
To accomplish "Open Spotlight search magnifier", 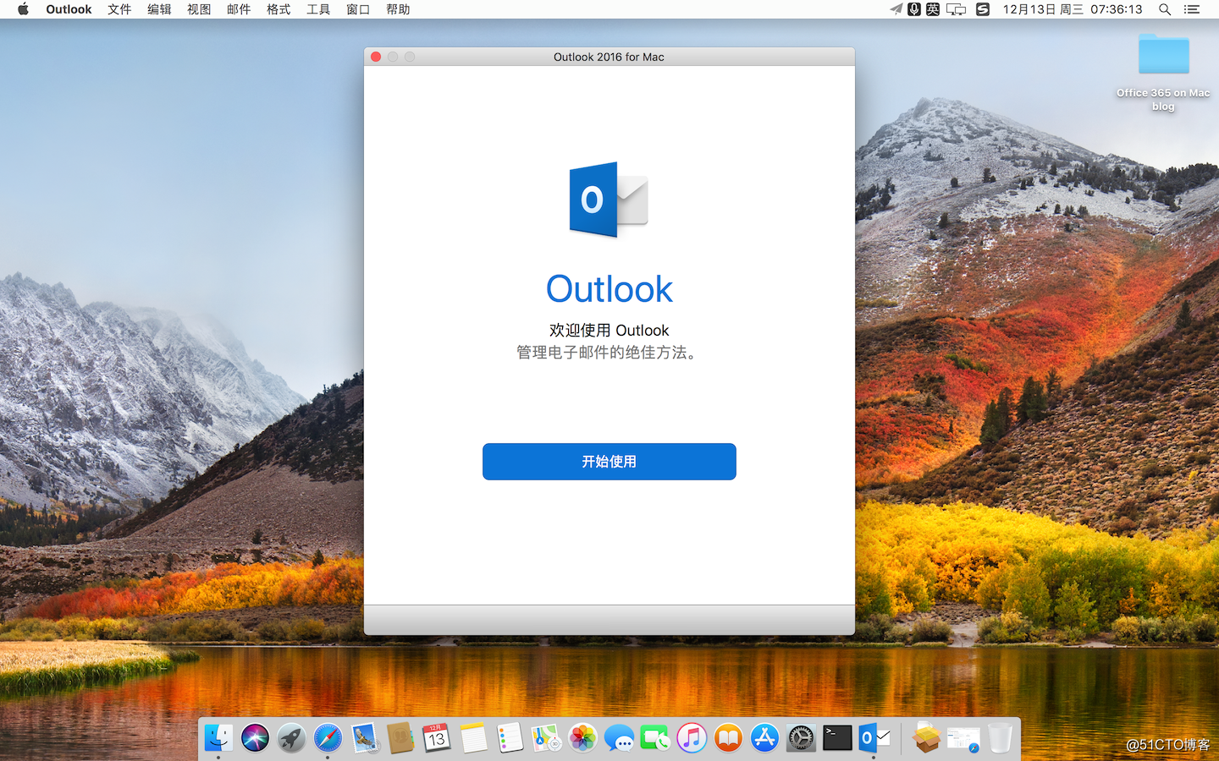I will [x=1165, y=9].
